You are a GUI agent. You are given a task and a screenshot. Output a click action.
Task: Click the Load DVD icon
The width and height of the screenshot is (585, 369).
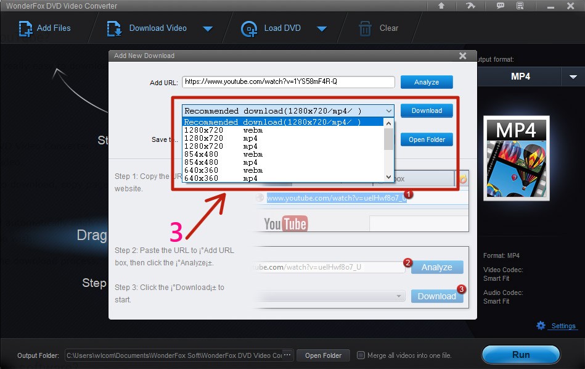tap(249, 28)
